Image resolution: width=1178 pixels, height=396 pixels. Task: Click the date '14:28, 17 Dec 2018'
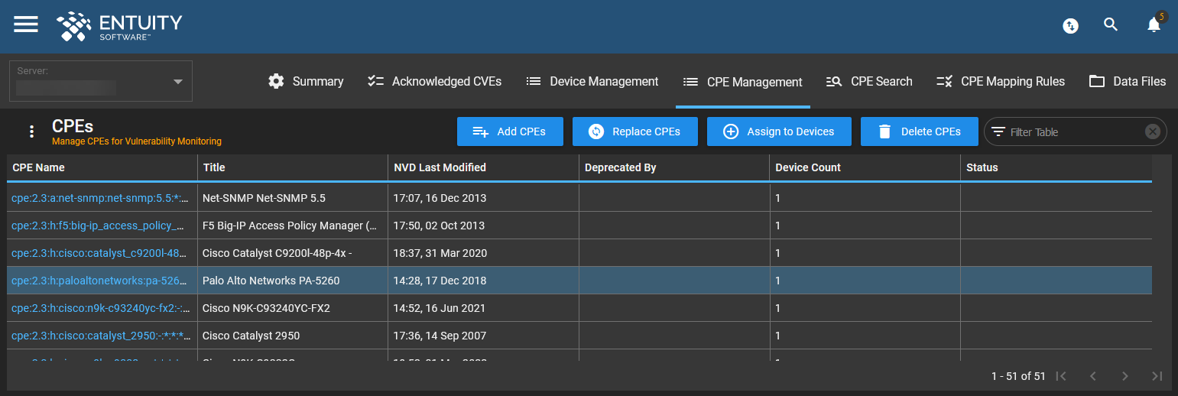point(440,281)
